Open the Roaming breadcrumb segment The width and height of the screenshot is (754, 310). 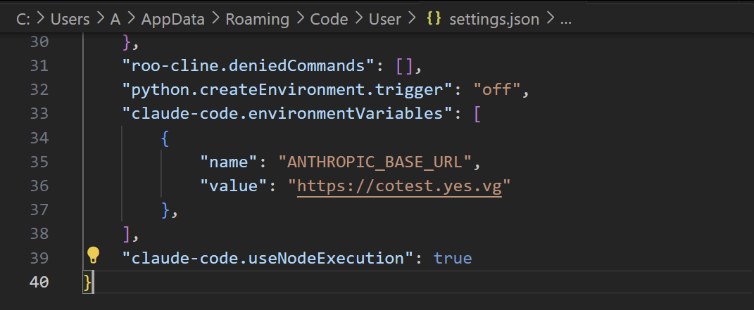point(257,19)
